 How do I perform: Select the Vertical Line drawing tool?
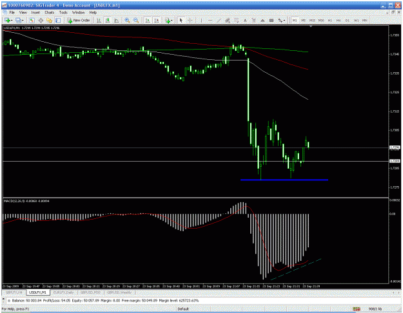click(x=201, y=20)
